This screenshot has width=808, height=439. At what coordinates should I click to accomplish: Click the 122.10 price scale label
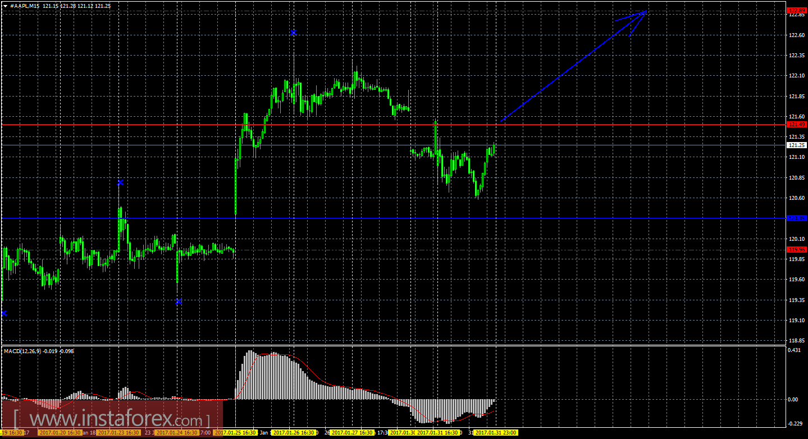(x=796, y=76)
